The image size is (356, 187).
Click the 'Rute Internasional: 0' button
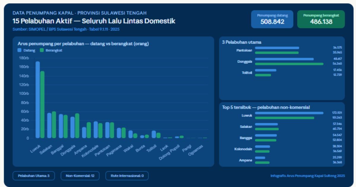click(127, 176)
